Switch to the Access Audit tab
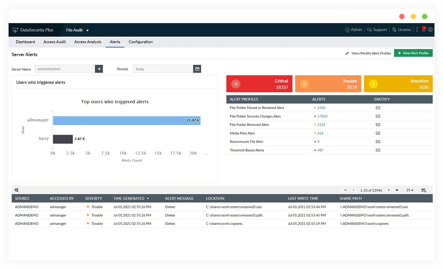Image resolution: width=443 pixels, height=269 pixels. click(x=54, y=42)
